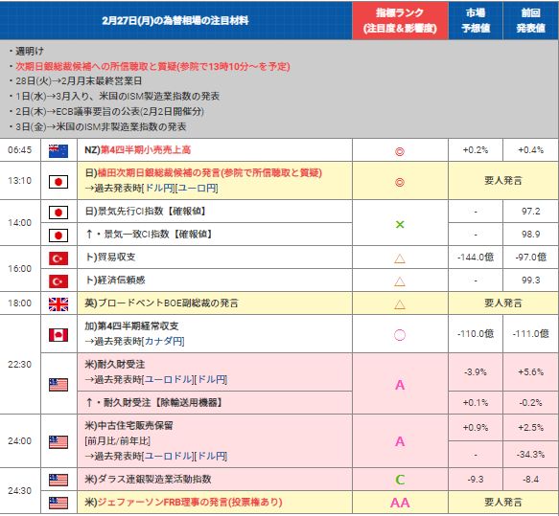Screen dimensions: 559x516
Task: Open ドル円 link under 中古住宅販売保留
Action: pyautogui.click(x=212, y=456)
